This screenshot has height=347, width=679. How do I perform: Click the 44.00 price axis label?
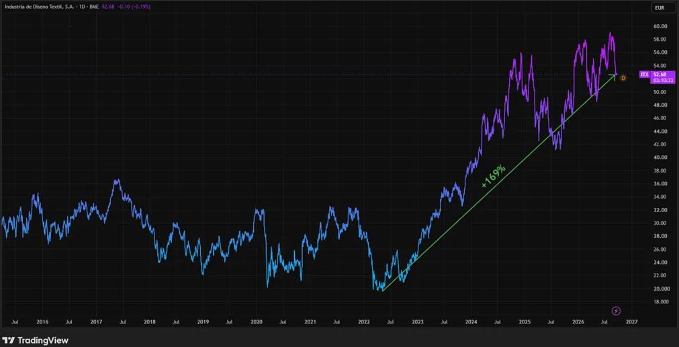point(660,131)
